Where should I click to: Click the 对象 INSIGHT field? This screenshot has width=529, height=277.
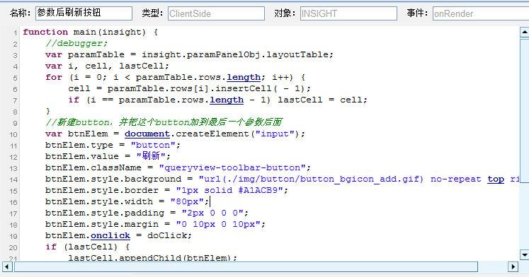[348, 13]
